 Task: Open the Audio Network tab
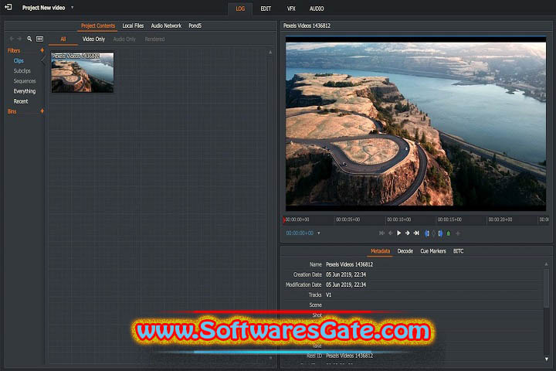pos(166,26)
